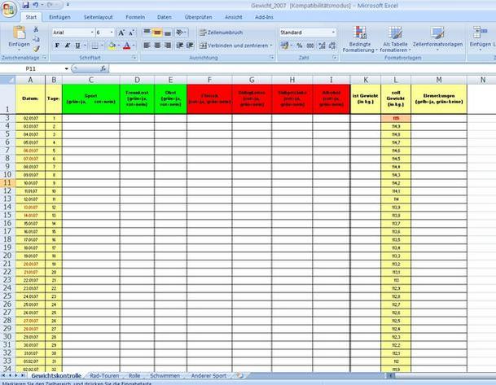Switch to the Seitenlayout ribbon tab
This screenshot has height=385, width=496.
(98, 17)
